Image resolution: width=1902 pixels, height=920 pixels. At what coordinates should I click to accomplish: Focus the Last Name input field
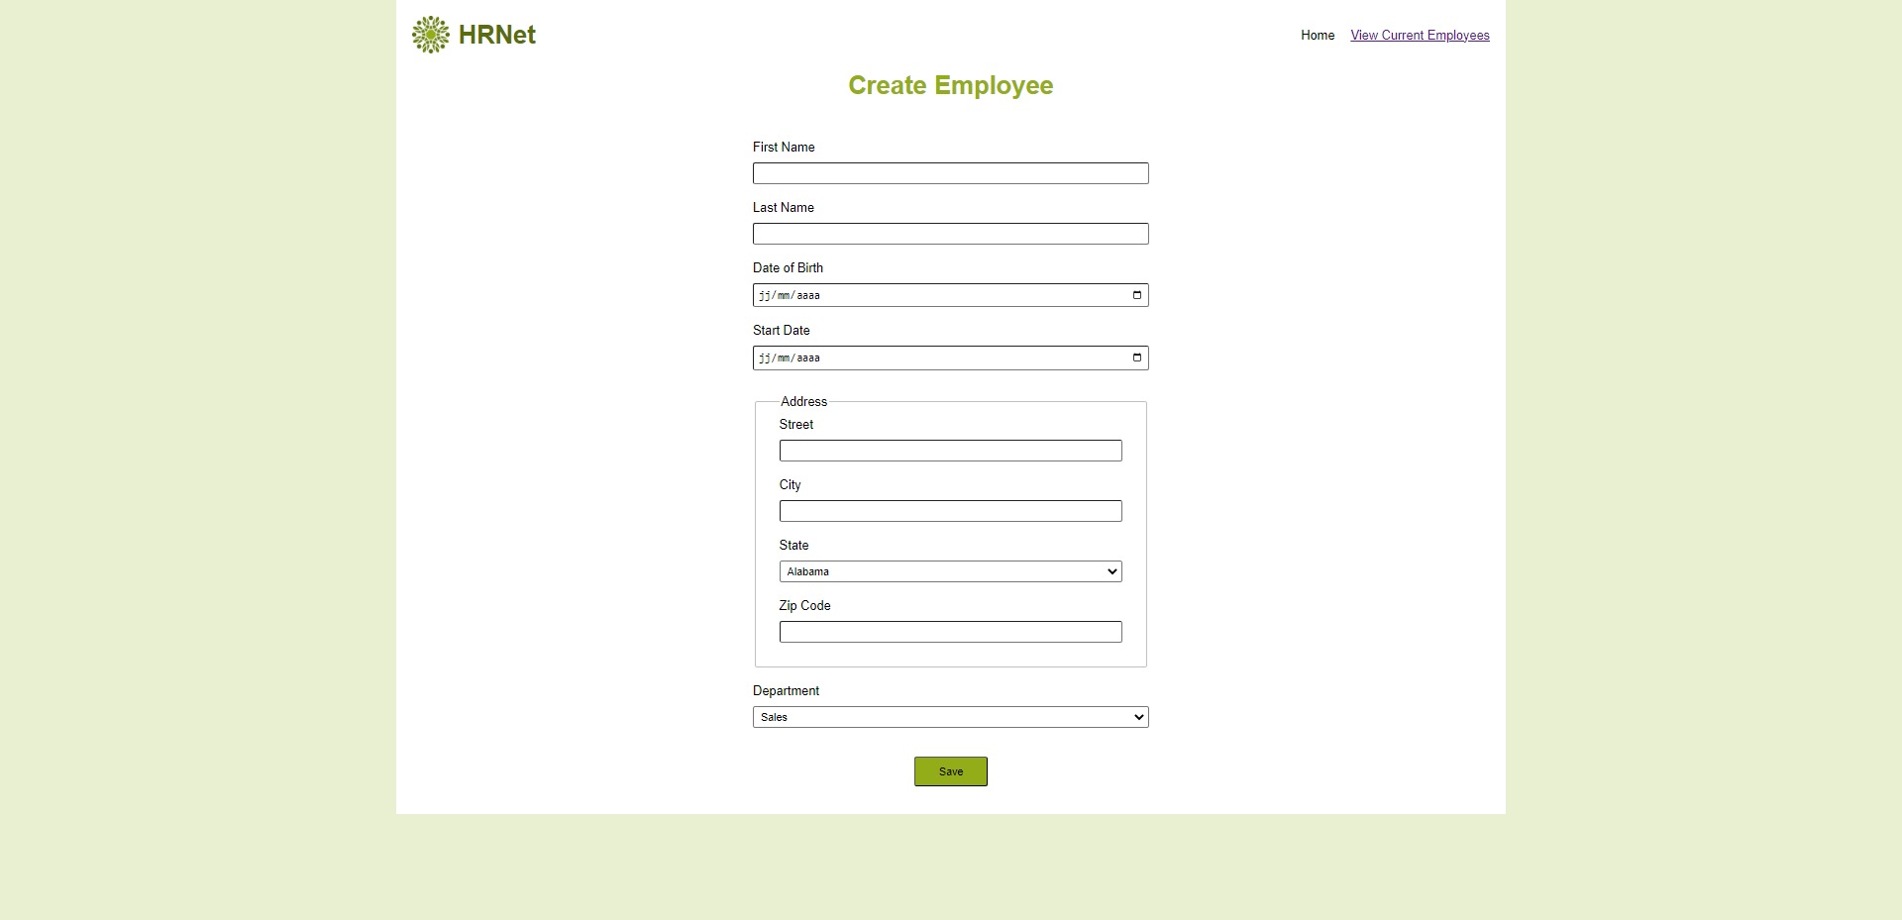pos(951,234)
